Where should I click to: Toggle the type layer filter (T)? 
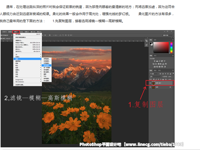coord(165,74)
